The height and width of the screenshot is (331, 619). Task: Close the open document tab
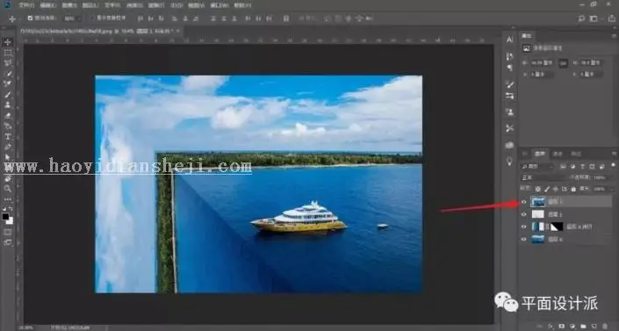[x=178, y=31]
